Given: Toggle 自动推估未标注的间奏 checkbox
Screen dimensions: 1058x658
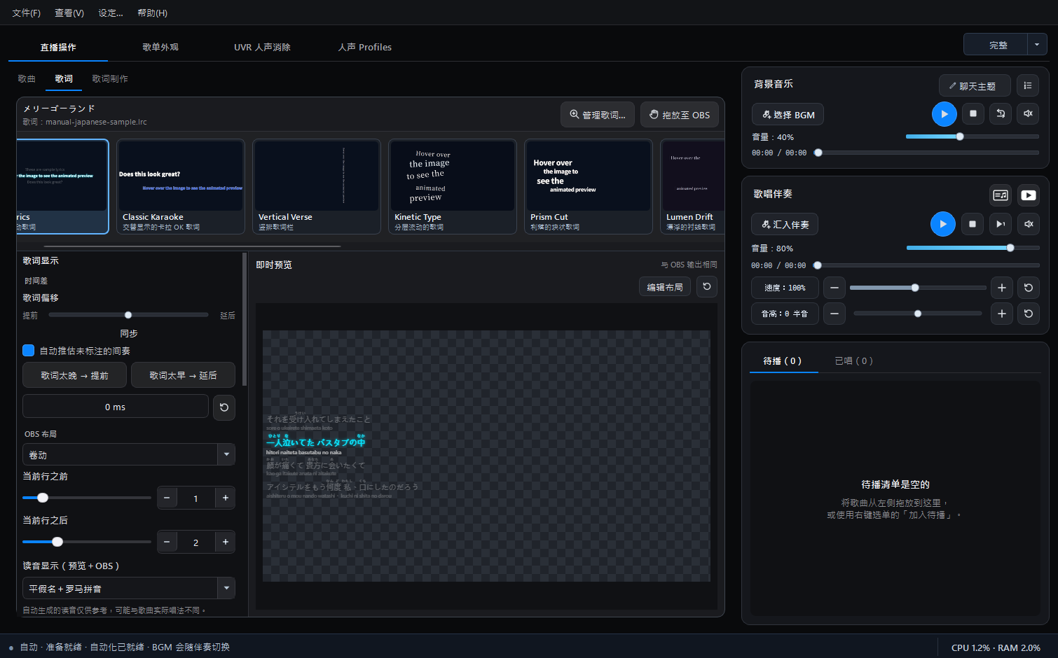Looking at the screenshot, I should (29, 351).
